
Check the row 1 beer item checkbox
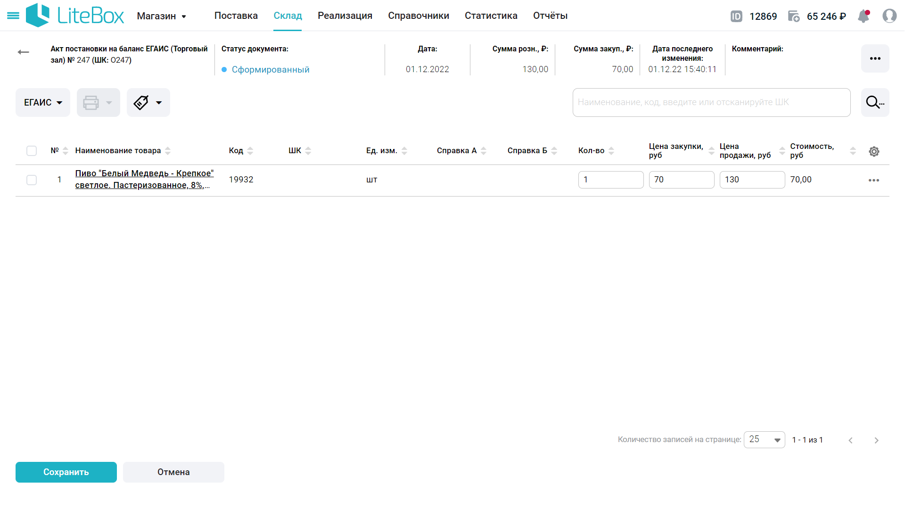point(32,180)
